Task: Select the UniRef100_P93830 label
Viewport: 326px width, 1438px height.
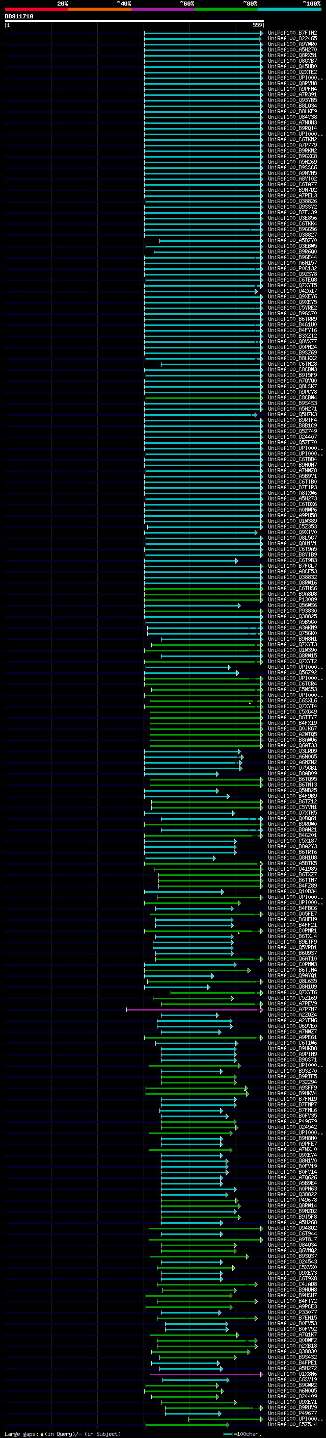Action: click(292, 611)
